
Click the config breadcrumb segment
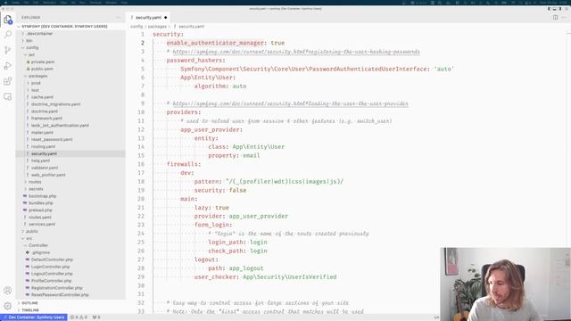[137, 27]
